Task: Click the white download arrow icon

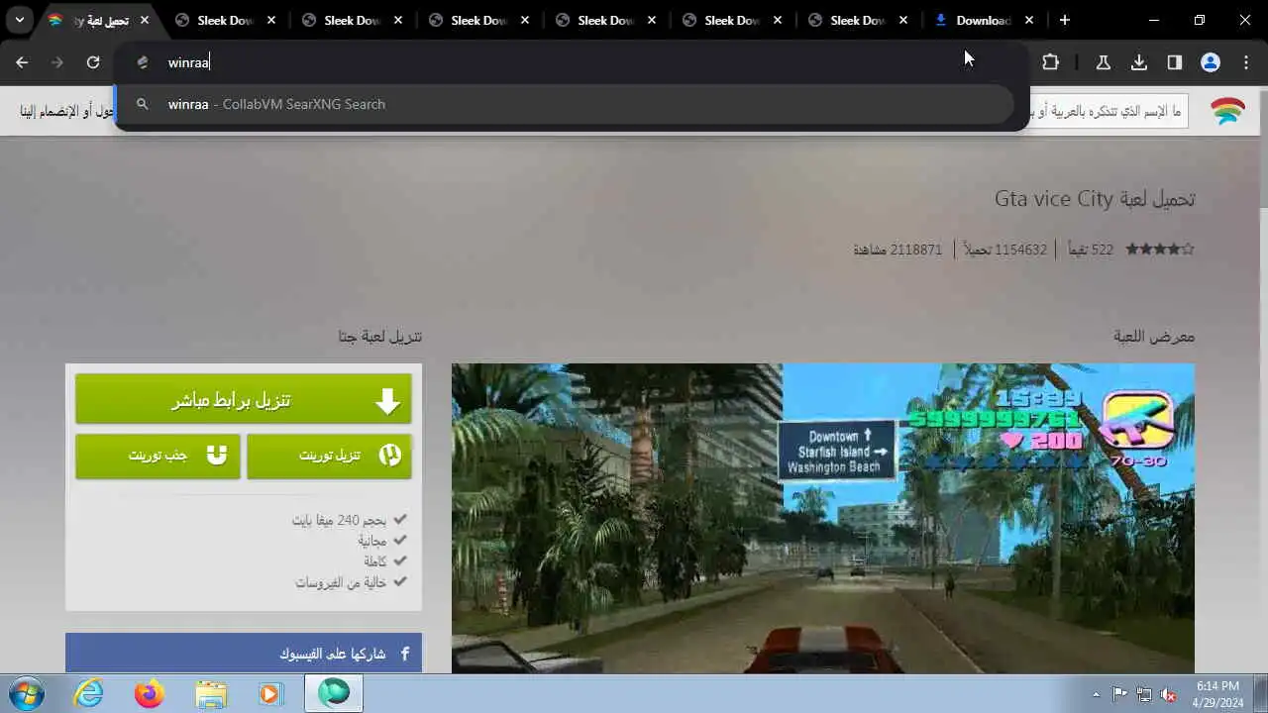Action: [x=387, y=401]
